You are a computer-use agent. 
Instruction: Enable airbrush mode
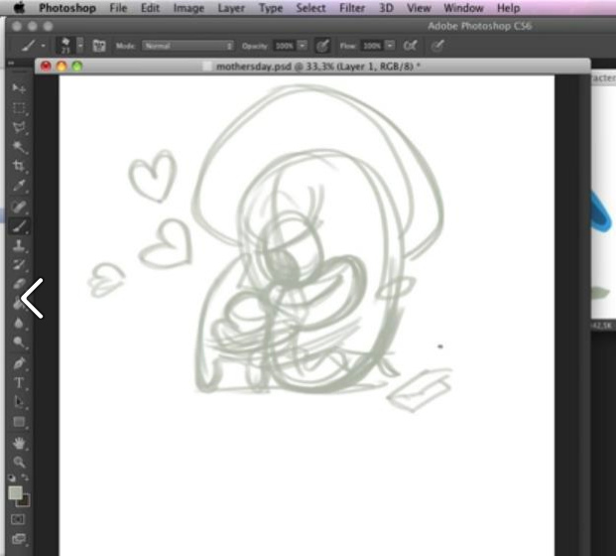pos(410,46)
